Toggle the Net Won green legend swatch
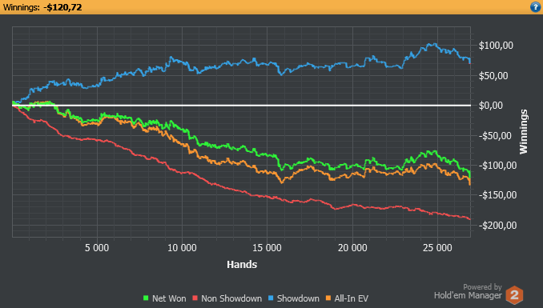 coord(146,298)
